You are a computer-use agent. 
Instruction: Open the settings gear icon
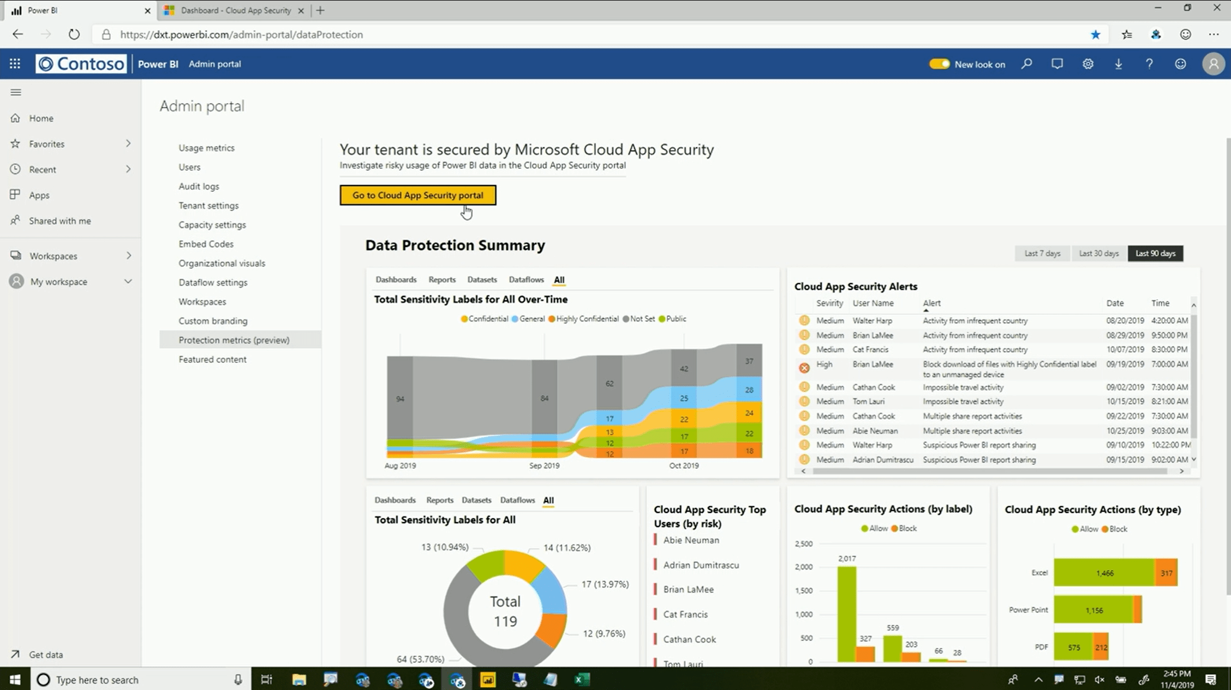(x=1088, y=64)
